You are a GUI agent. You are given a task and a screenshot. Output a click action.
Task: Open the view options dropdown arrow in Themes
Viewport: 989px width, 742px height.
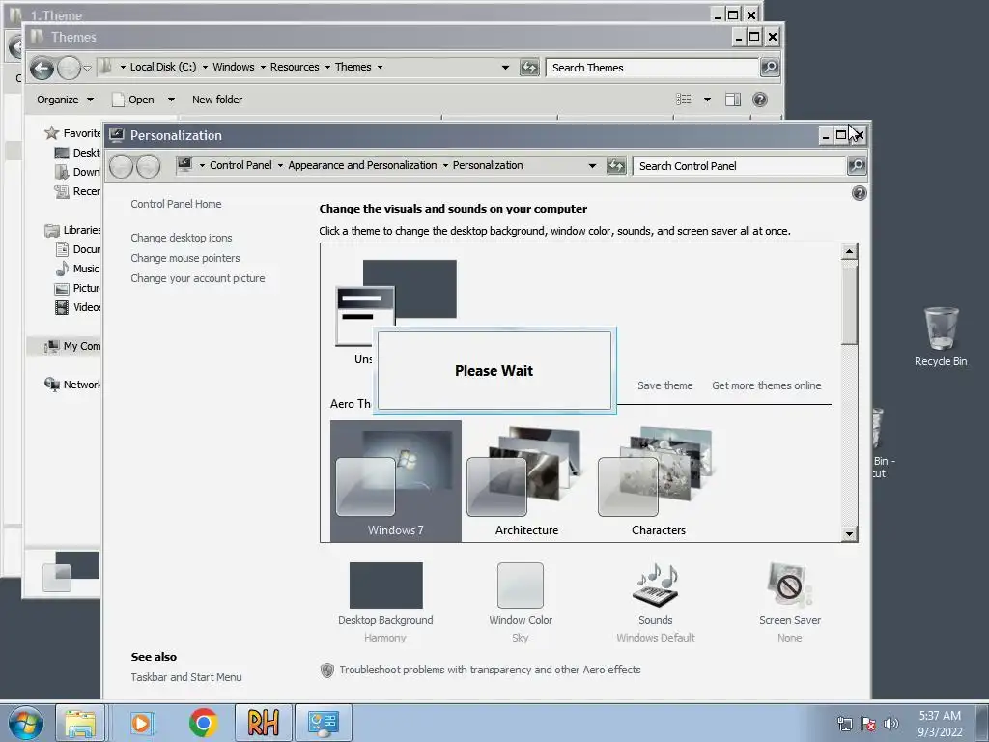pyautogui.click(x=707, y=100)
